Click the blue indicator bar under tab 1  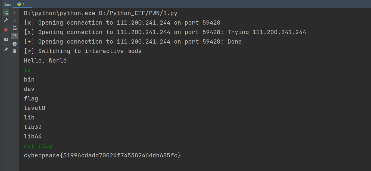click(x=22, y=8)
